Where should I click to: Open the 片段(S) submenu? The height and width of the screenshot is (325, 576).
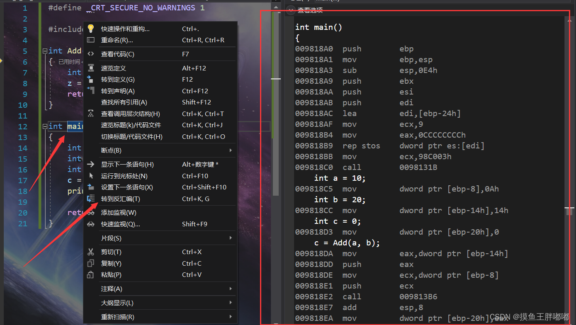tap(160, 238)
